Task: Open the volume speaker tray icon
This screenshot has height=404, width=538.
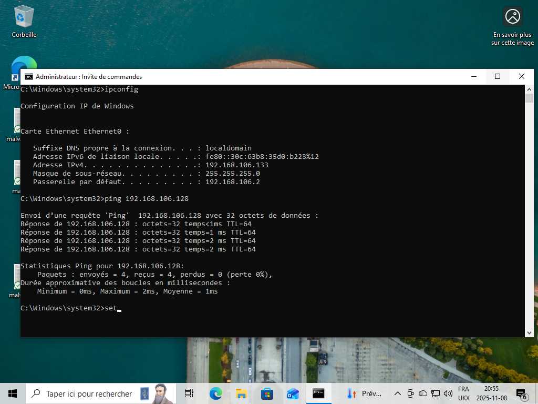Action: (448, 393)
